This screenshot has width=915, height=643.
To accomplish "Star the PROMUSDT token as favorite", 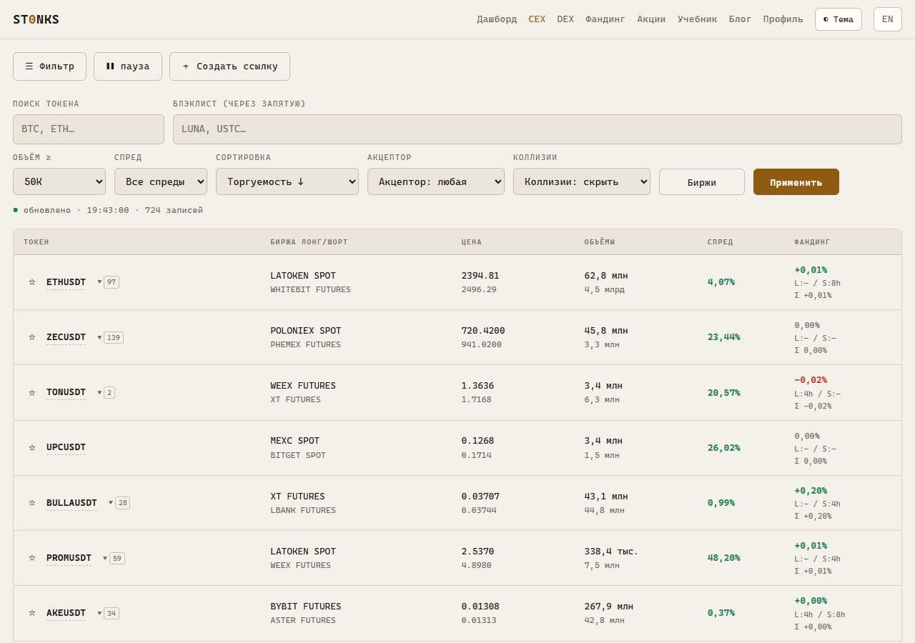I will (x=31, y=558).
